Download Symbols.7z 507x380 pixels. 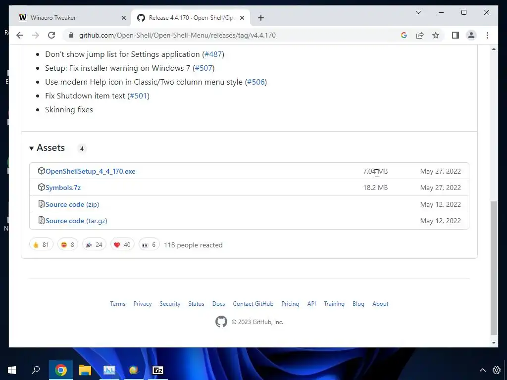(63, 188)
